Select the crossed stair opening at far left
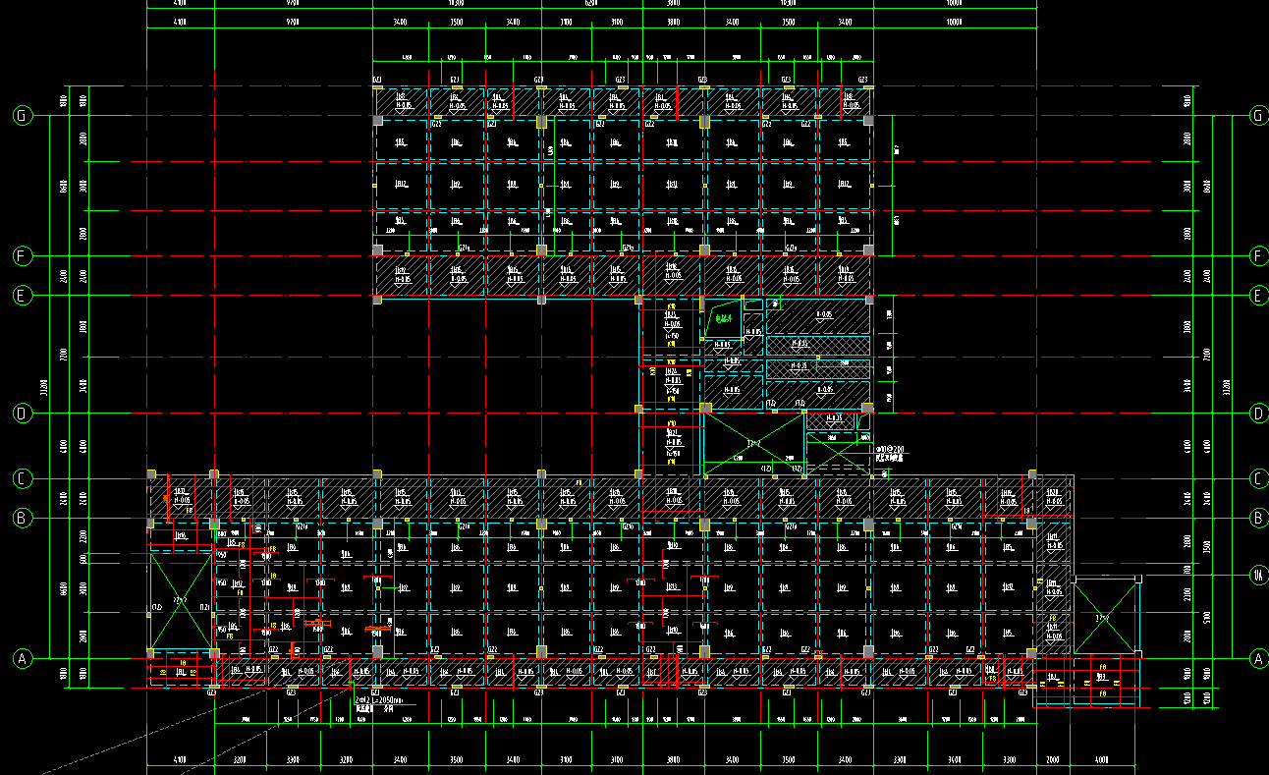This screenshot has height=775, width=1269. tap(181, 600)
